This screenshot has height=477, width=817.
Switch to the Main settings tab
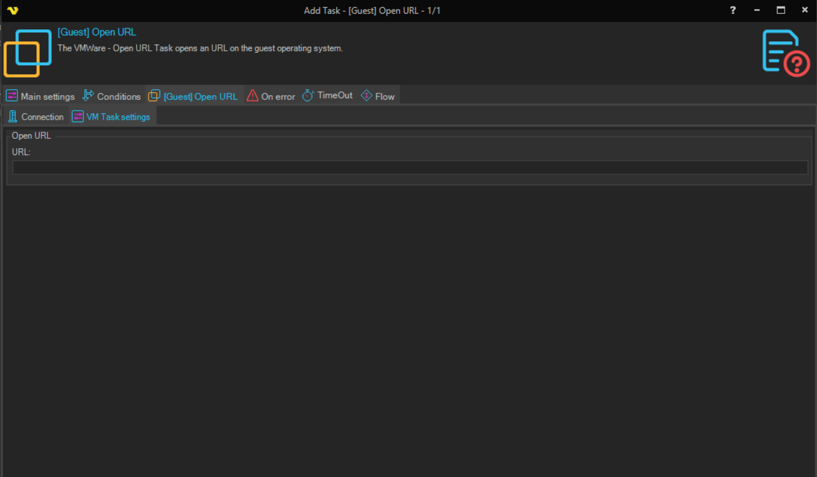(41, 96)
